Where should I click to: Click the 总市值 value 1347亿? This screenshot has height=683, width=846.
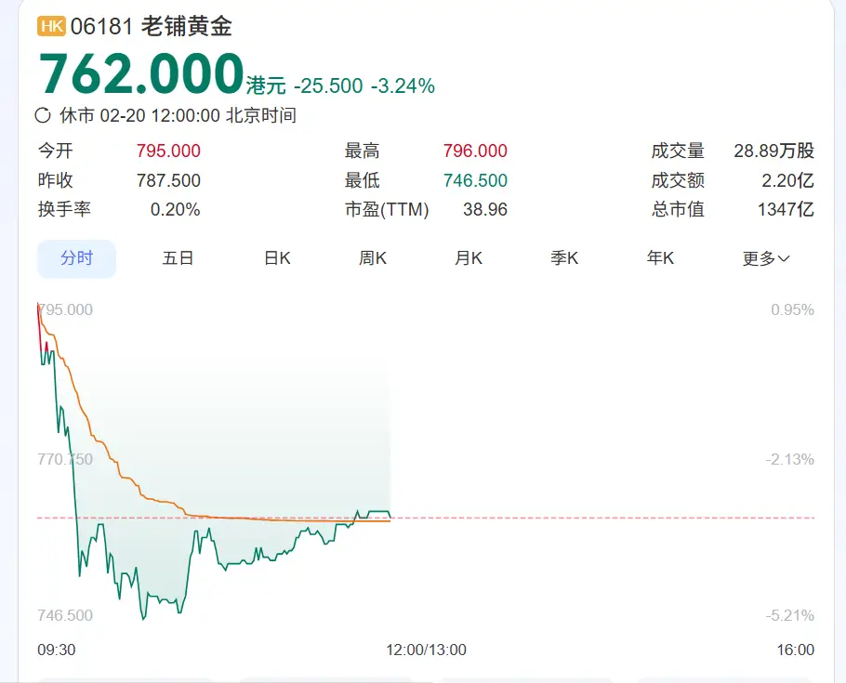[786, 210]
